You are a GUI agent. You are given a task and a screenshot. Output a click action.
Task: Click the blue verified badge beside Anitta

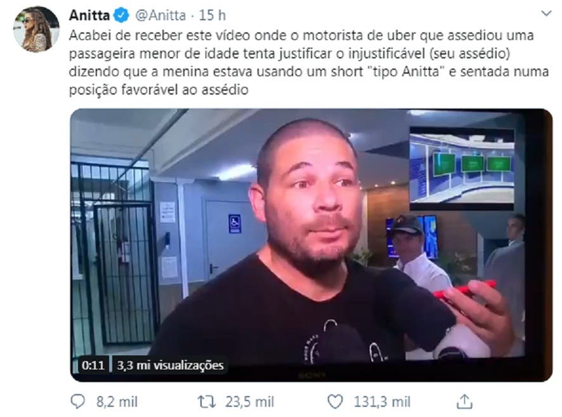122,15
